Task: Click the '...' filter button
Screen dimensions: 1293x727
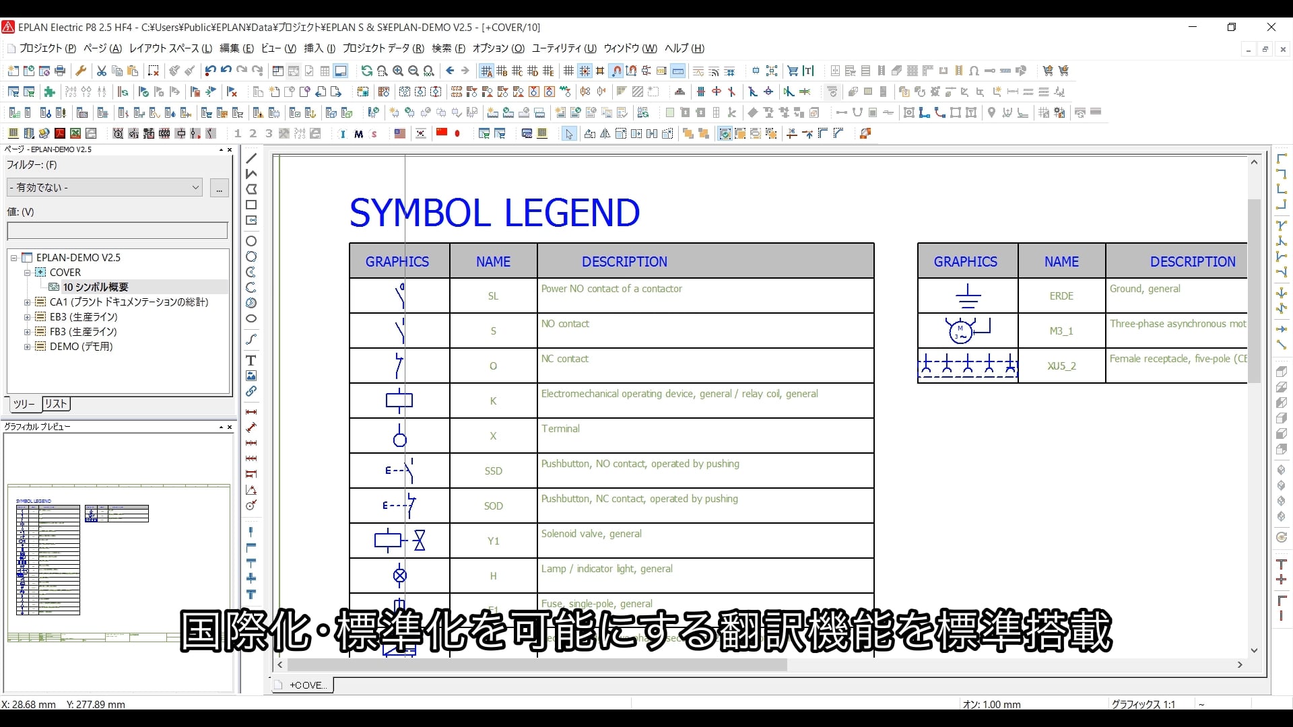Action: (x=220, y=188)
